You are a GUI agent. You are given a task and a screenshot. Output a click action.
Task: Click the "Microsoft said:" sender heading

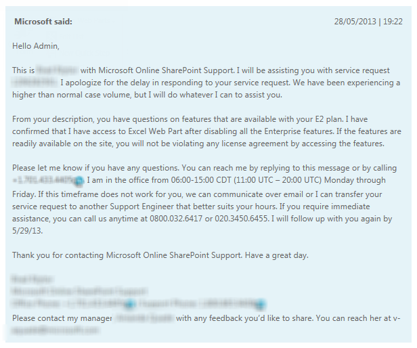tap(43, 22)
